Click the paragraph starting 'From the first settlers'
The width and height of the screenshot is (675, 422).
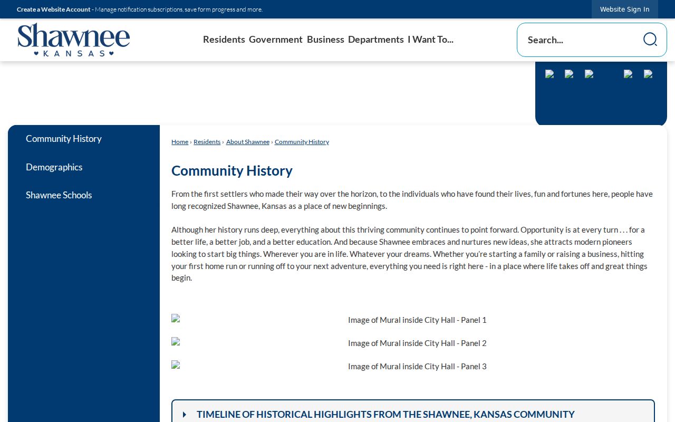pos(413,200)
